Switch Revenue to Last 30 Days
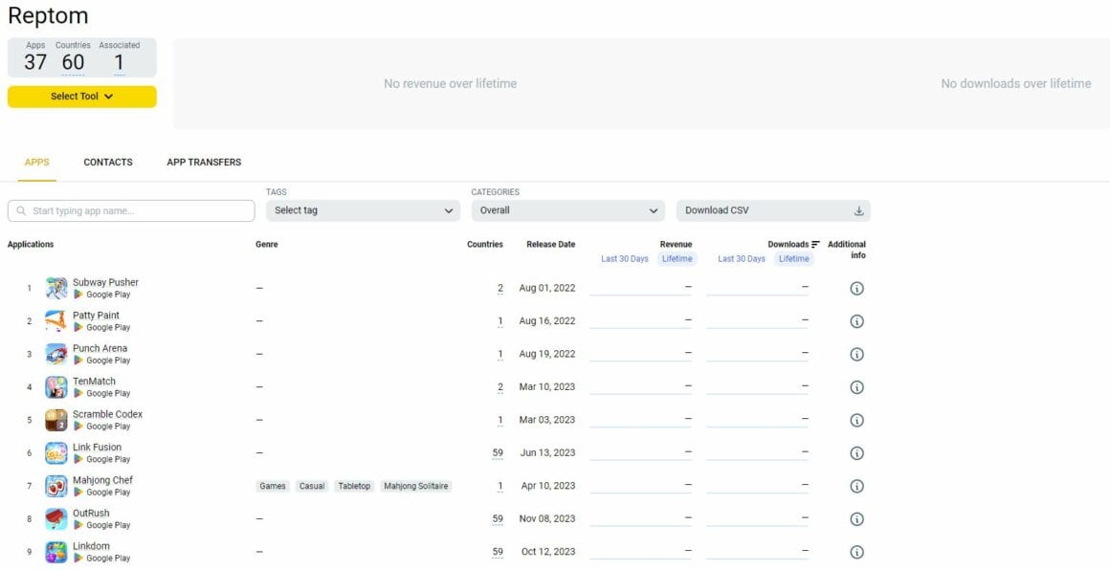This screenshot has width=1110, height=570. click(x=624, y=259)
